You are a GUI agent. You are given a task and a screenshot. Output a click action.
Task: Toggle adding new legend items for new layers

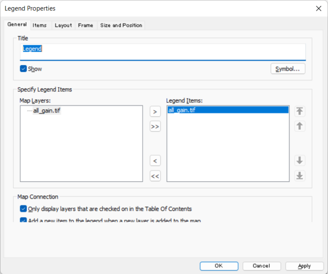tap(24, 220)
